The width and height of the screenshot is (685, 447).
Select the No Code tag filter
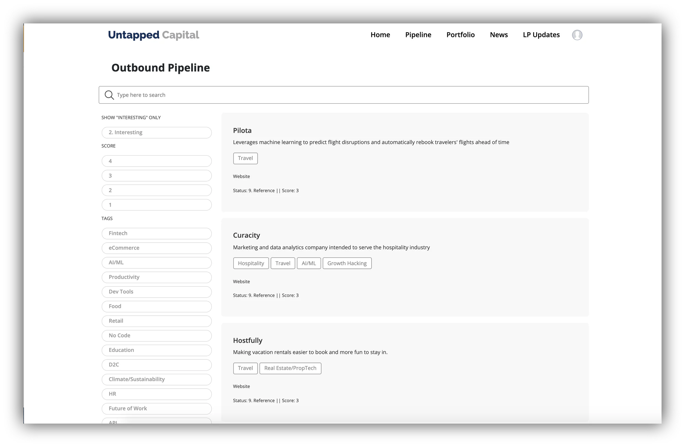point(157,336)
